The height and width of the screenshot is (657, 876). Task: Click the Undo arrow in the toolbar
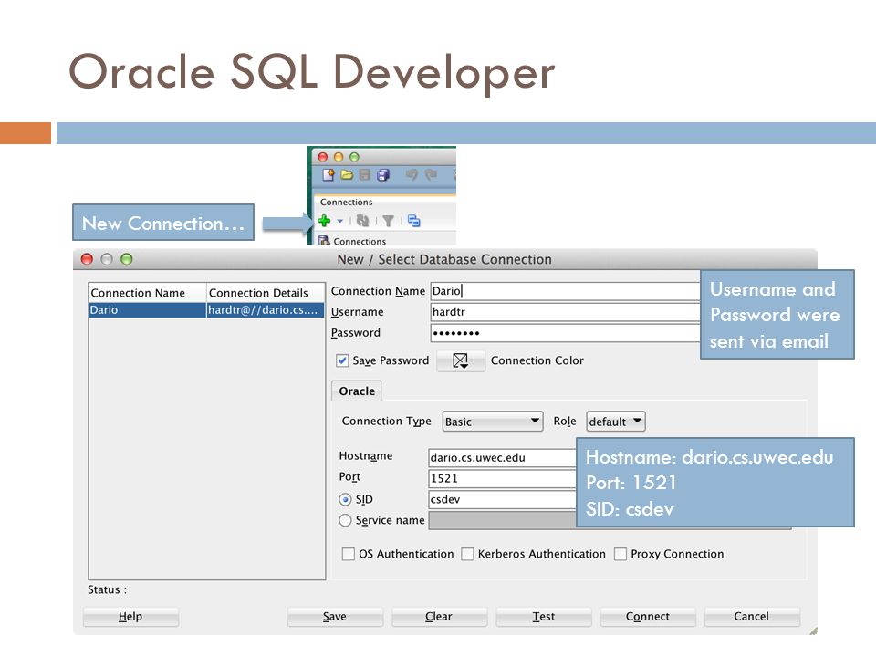click(412, 175)
